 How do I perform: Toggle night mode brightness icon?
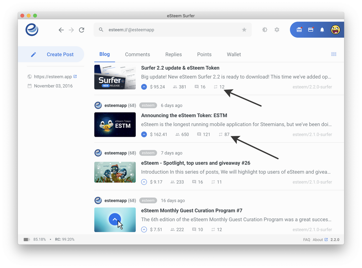265,29
